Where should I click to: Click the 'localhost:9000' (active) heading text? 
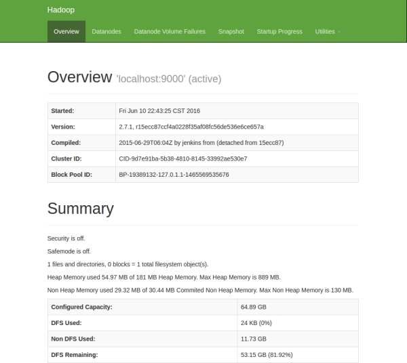(169, 79)
